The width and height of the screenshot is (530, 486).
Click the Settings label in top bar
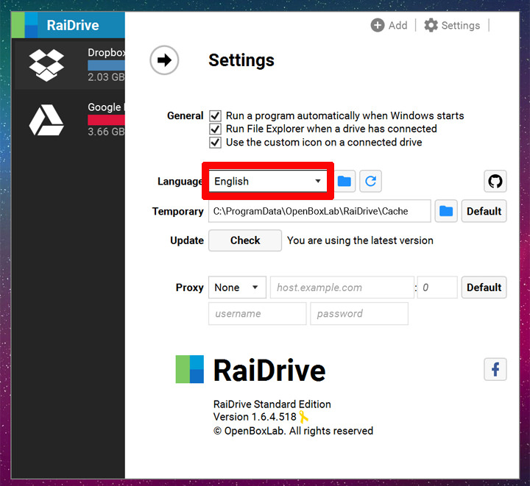[x=461, y=25]
